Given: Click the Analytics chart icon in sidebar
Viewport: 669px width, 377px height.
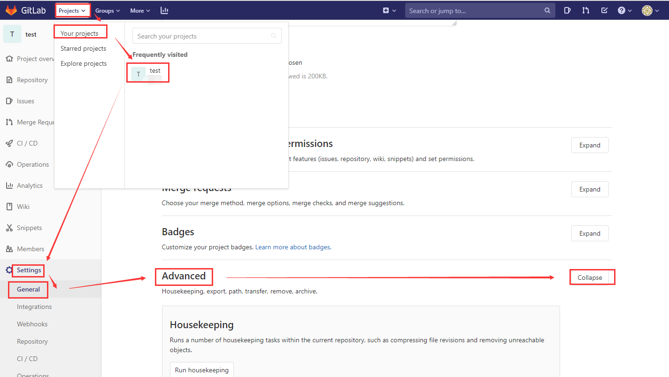Looking at the screenshot, I should (x=9, y=185).
